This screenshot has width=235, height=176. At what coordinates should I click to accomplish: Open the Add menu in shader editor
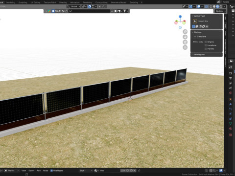39,171
